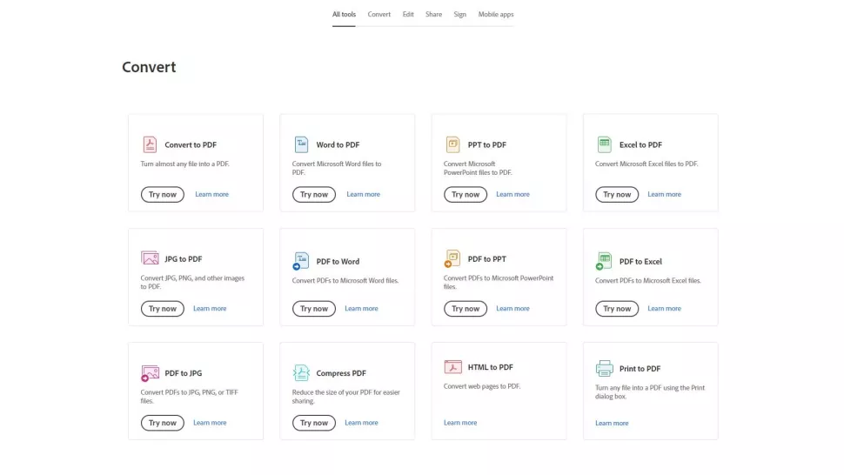844x475 pixels.
Task: Learn more about PDF to PPT
Action: click(513, 308)
